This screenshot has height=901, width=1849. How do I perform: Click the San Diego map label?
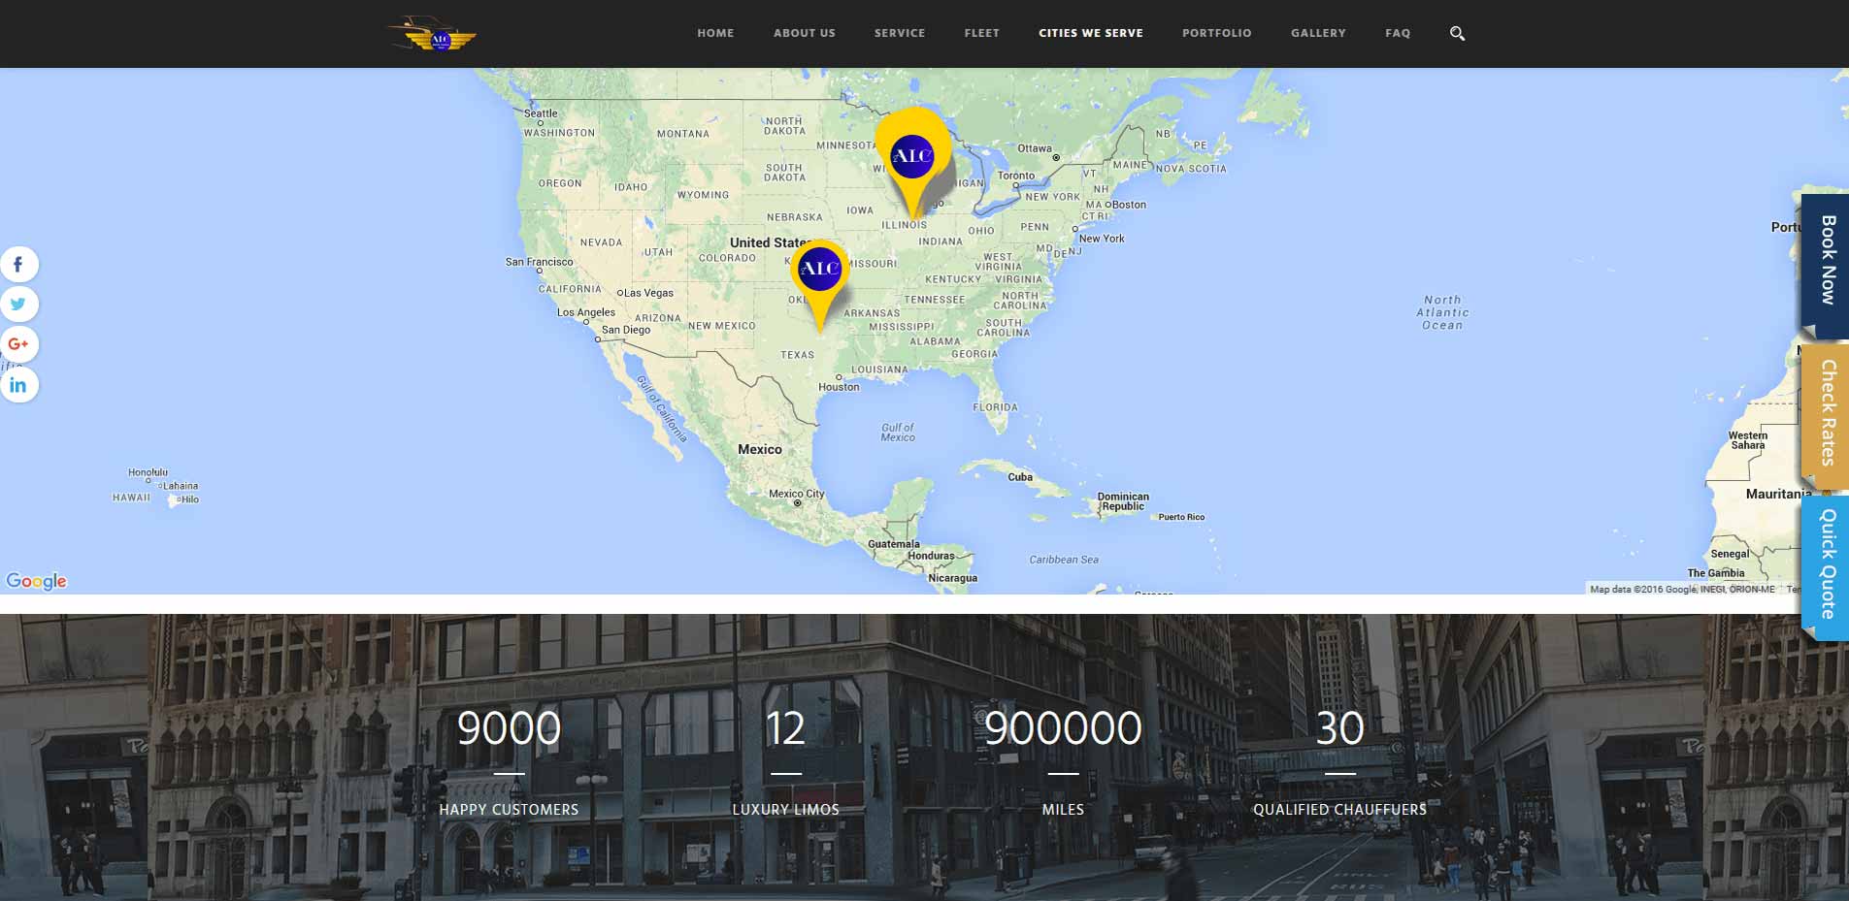(626, 330)
